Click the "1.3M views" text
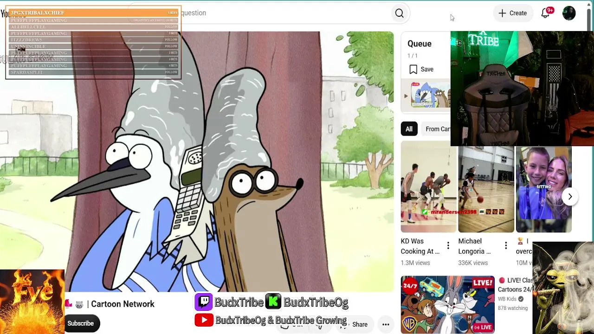 [x=415, y=263]
